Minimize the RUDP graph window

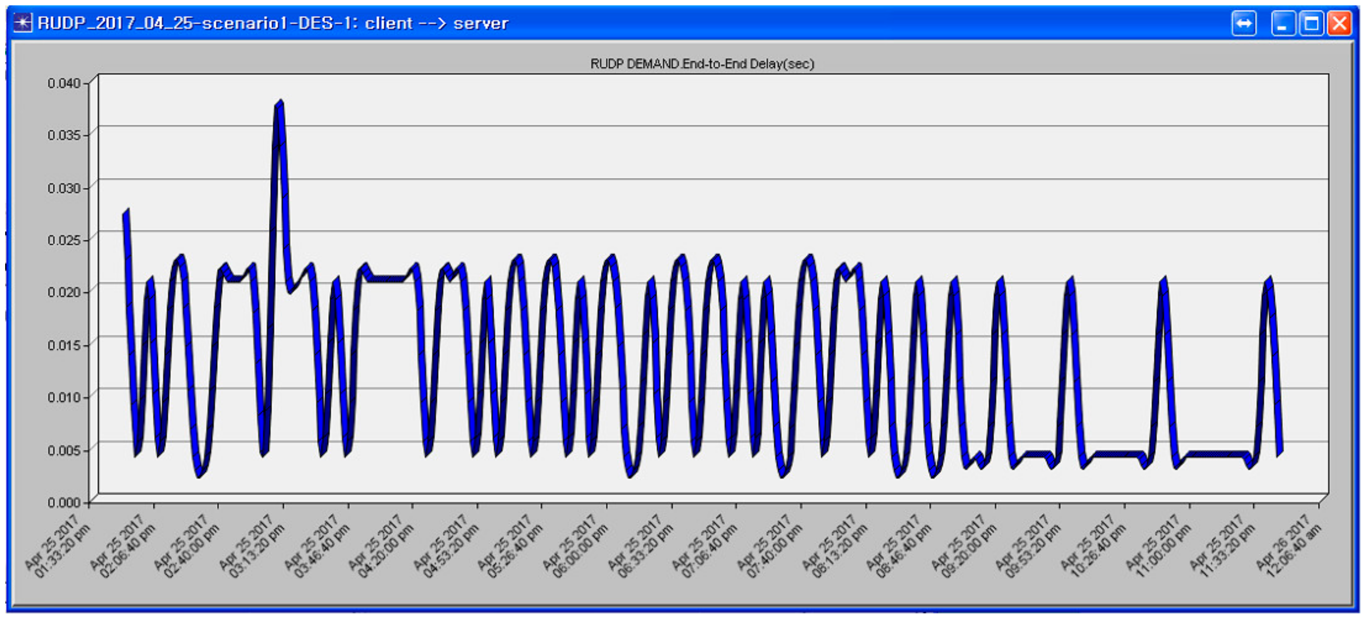point(1283,24)
